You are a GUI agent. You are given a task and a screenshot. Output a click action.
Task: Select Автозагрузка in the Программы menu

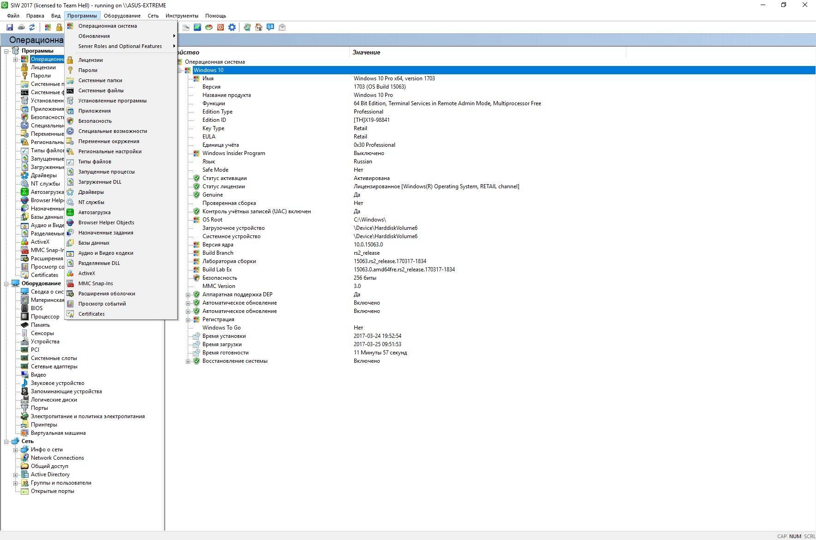click(121, 212)
